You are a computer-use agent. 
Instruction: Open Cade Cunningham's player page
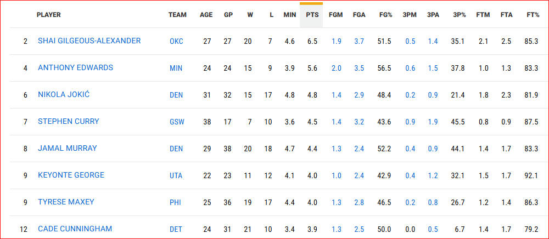point(75,229)
